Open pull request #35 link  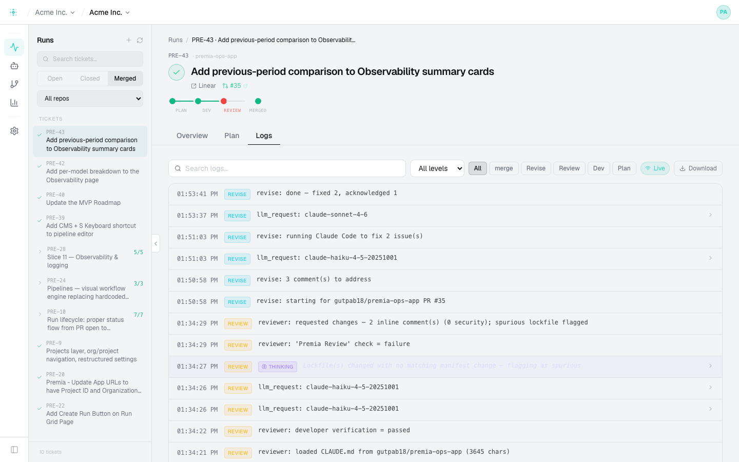pos(235,86)
